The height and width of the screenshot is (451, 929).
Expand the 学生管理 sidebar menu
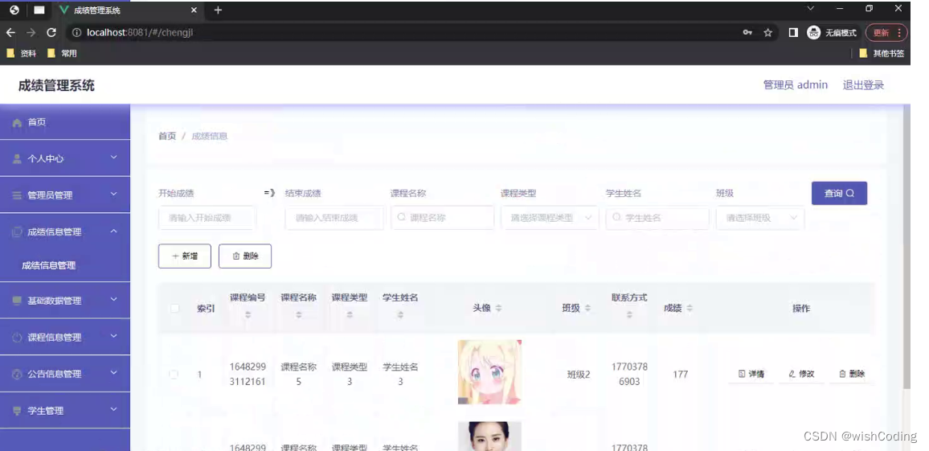point(65,411)
